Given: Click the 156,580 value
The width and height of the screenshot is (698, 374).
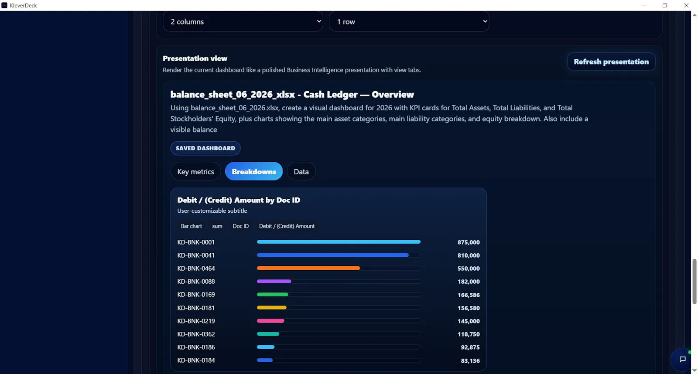Looking at the screenshot, I should 469,308.
